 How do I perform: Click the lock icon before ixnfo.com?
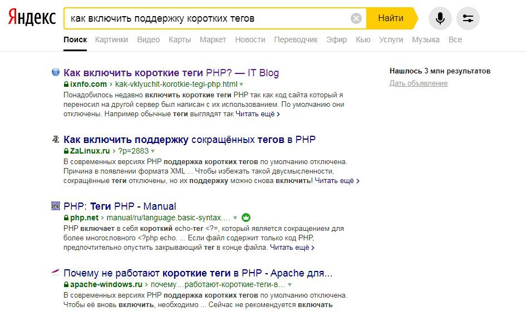[x=66, y=84]
